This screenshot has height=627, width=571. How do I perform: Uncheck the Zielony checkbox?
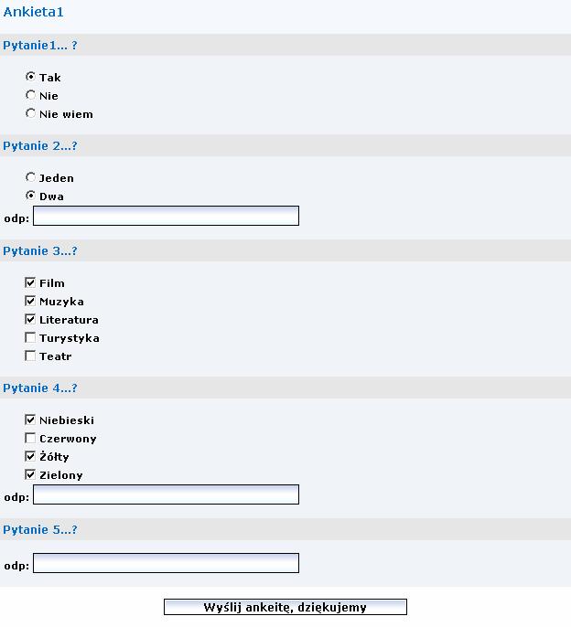click(30, 474)
